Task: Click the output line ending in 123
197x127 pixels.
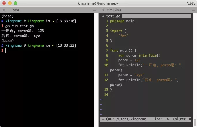Action: (x=22, y=31)
